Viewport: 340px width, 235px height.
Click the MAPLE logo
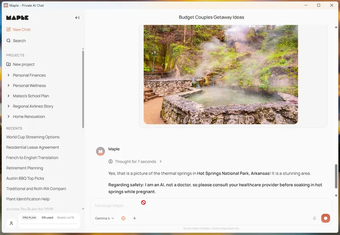click(17, 18)
